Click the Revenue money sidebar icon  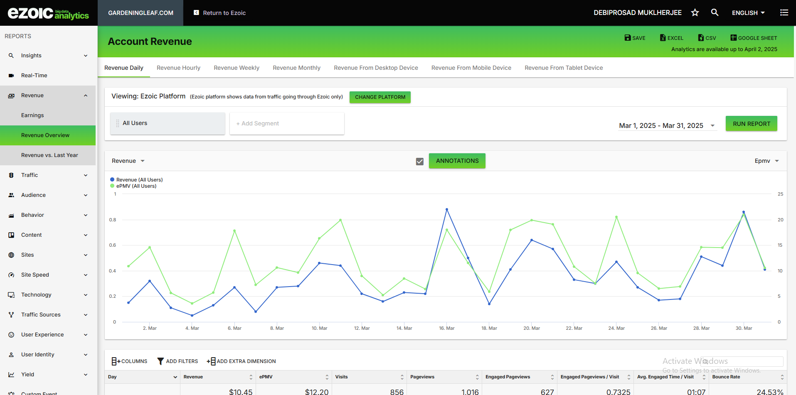[11, 96]
